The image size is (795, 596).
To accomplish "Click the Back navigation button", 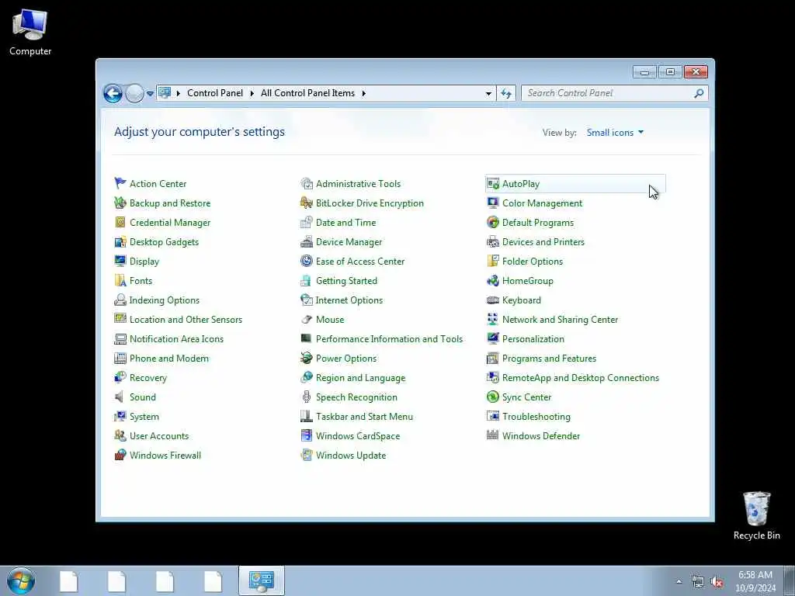I will [x=113, y=93].
